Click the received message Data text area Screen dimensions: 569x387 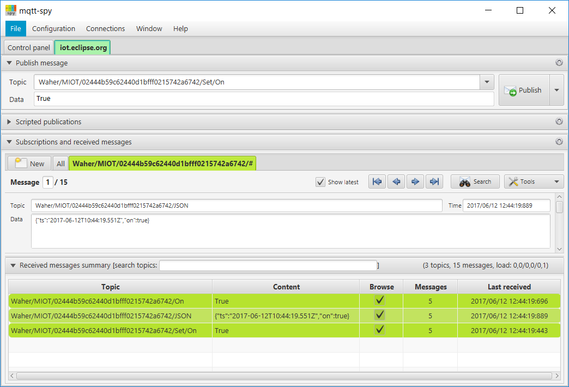click(x=290, y=231)
